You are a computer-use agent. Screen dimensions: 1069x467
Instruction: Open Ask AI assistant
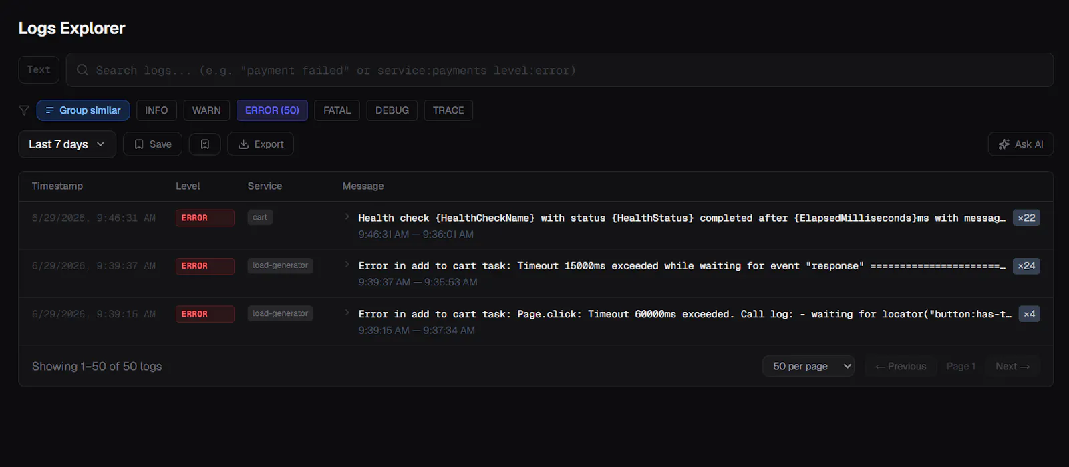tap(1021, 144)
